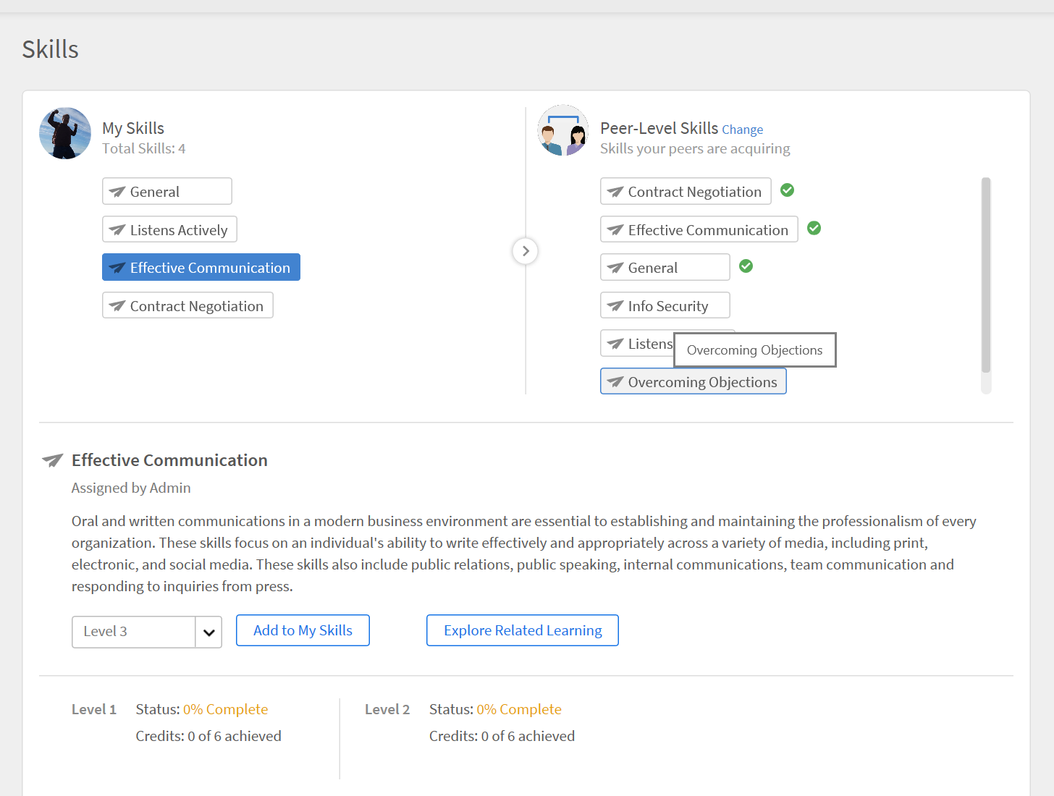Click green checkmark next to Contract Negotiation
Screen dimensions: 1054x796
pyautogui.click(x=788, y=190)
